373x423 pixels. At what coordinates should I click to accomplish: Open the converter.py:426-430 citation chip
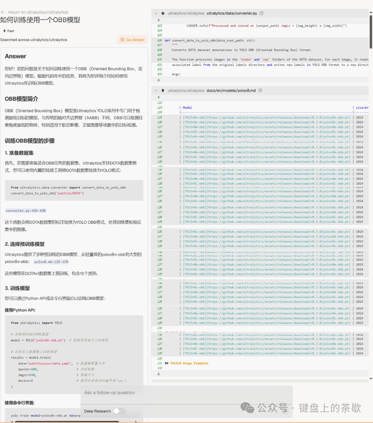(x=26, y=211)
